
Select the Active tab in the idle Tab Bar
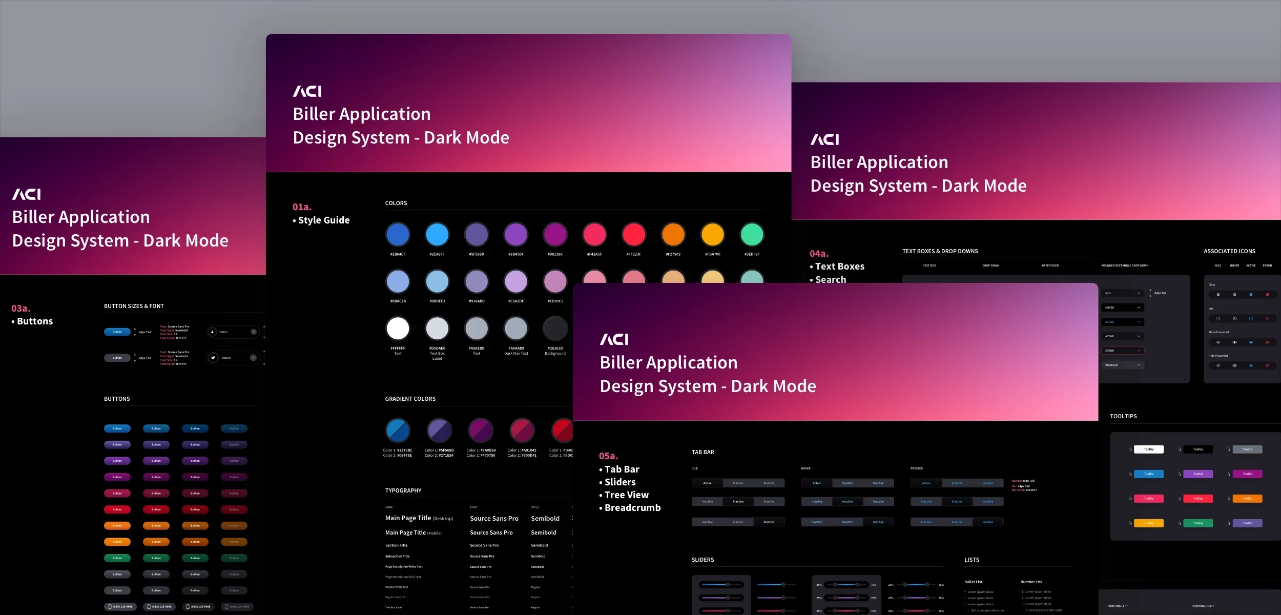707,483
